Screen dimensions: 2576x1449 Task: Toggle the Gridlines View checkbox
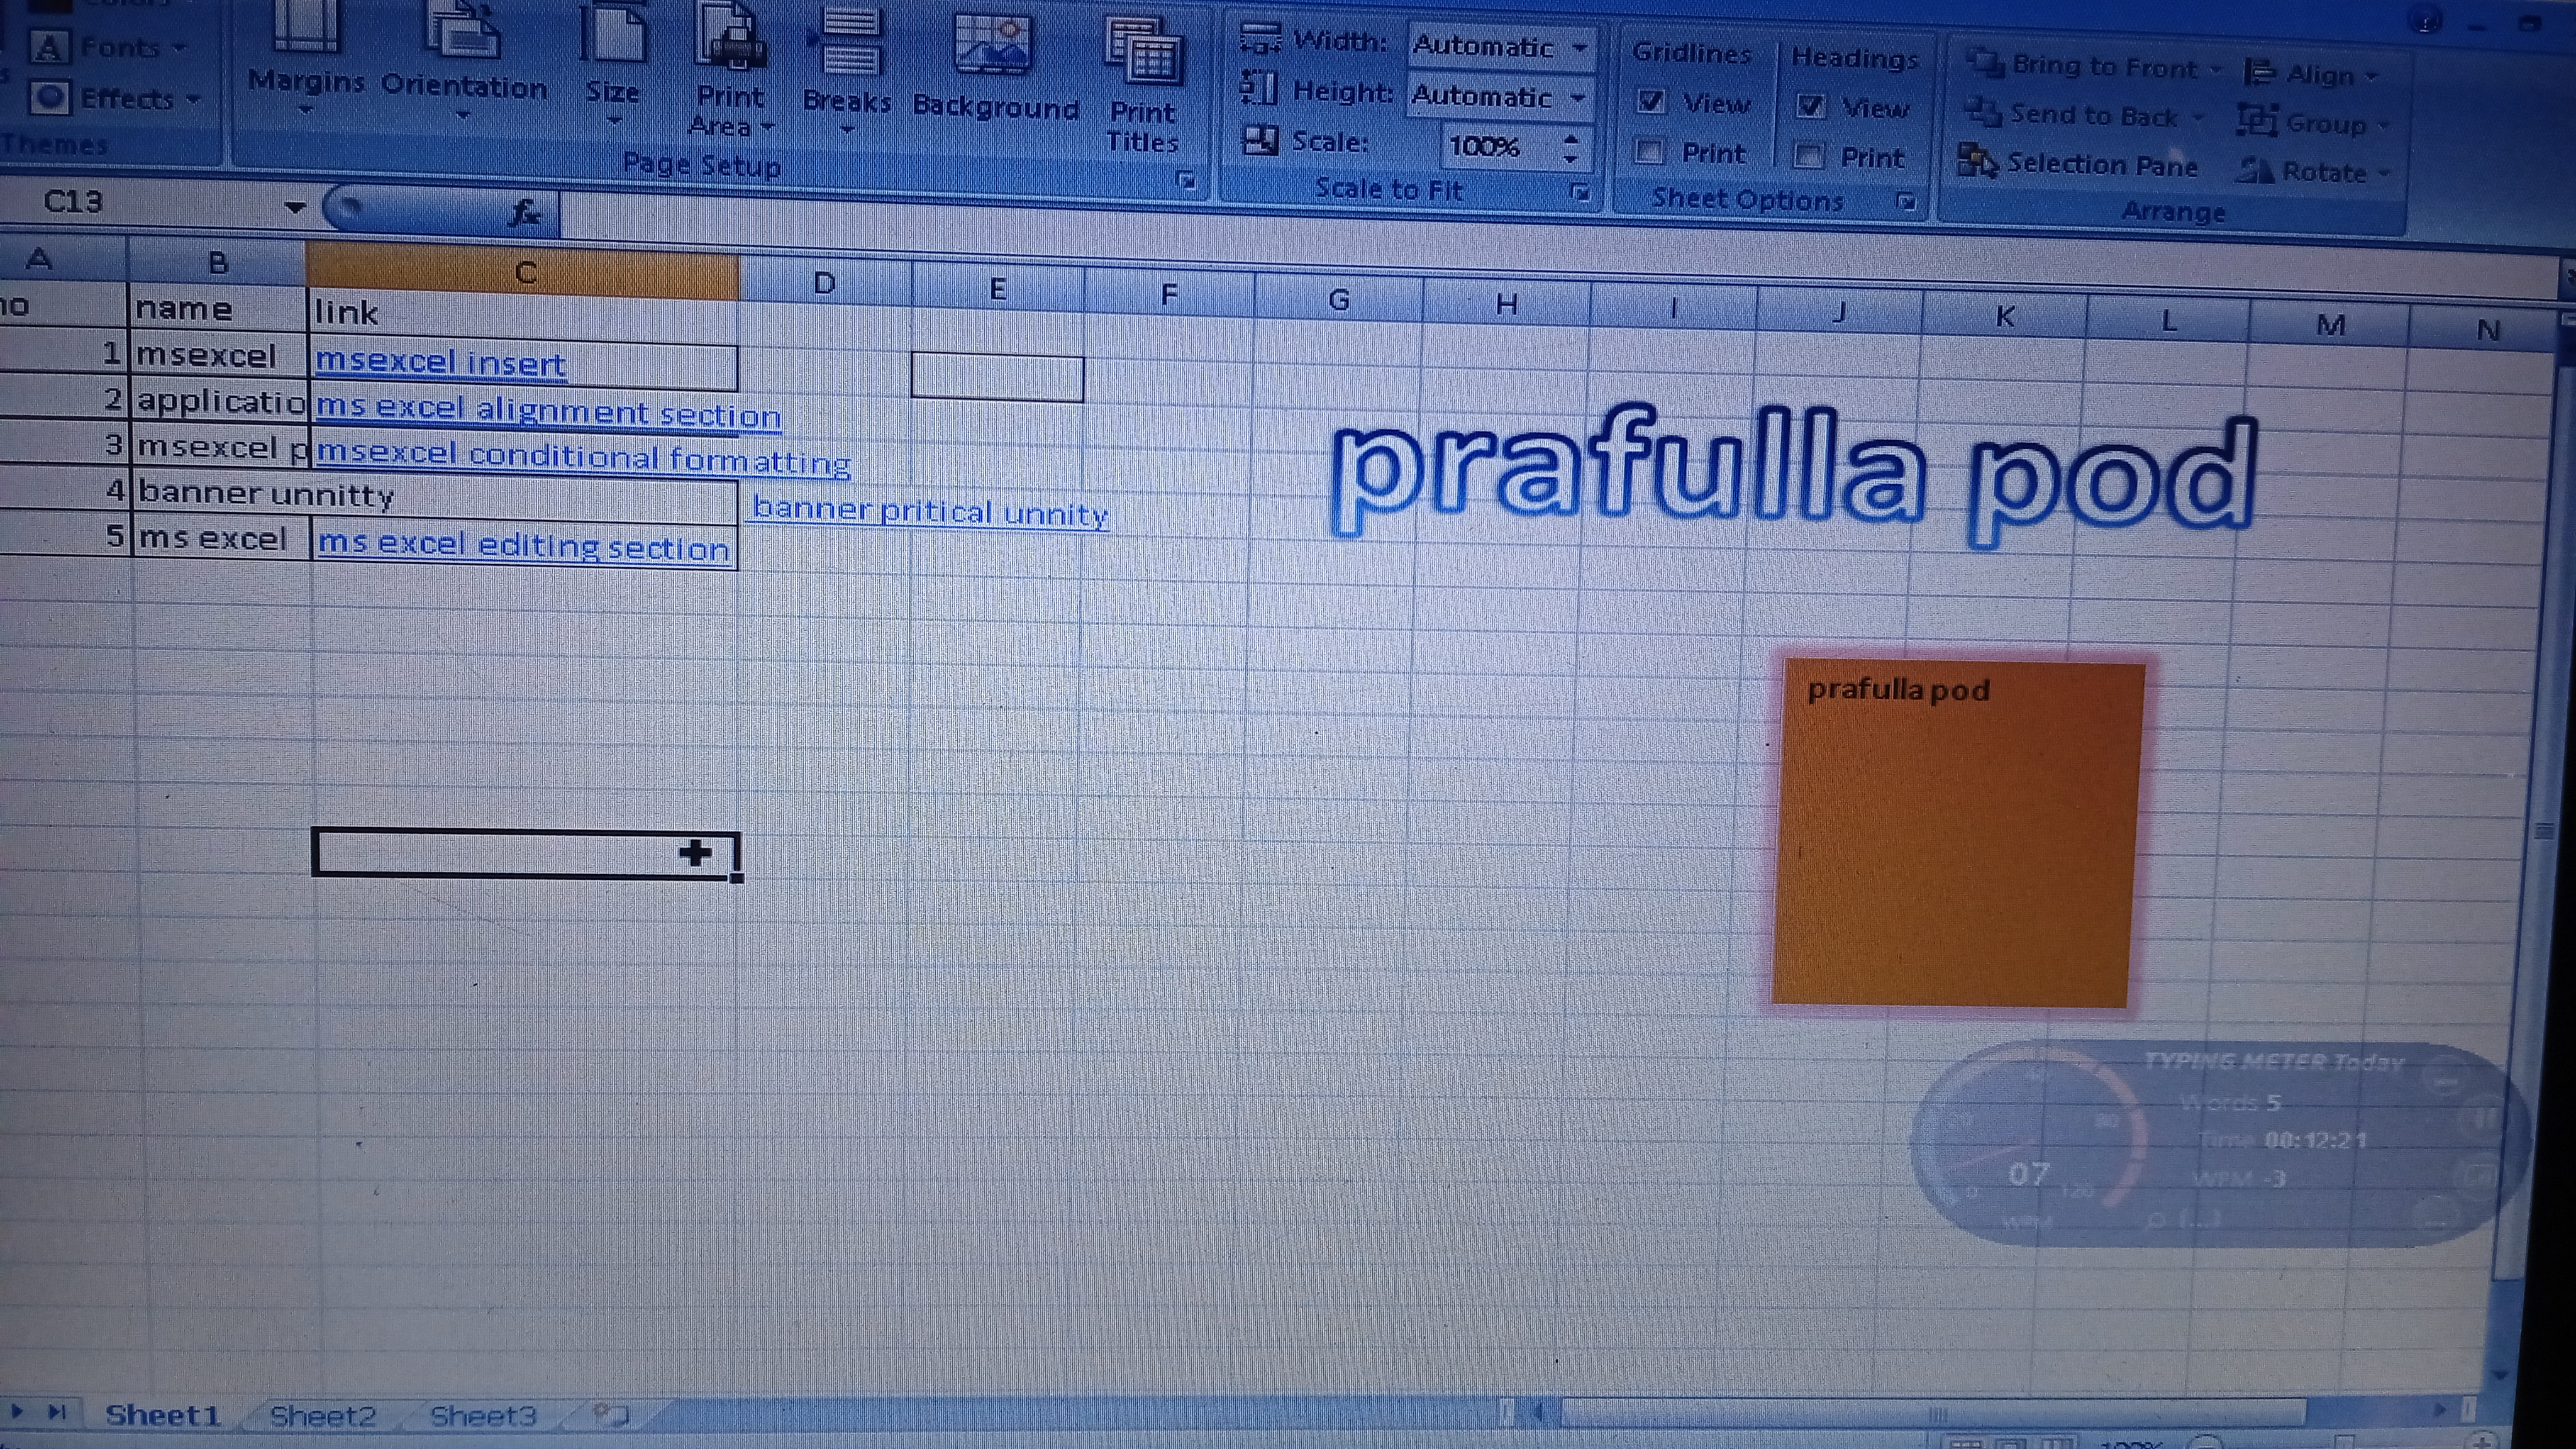pyautogui.click(x=1651, y=102)
